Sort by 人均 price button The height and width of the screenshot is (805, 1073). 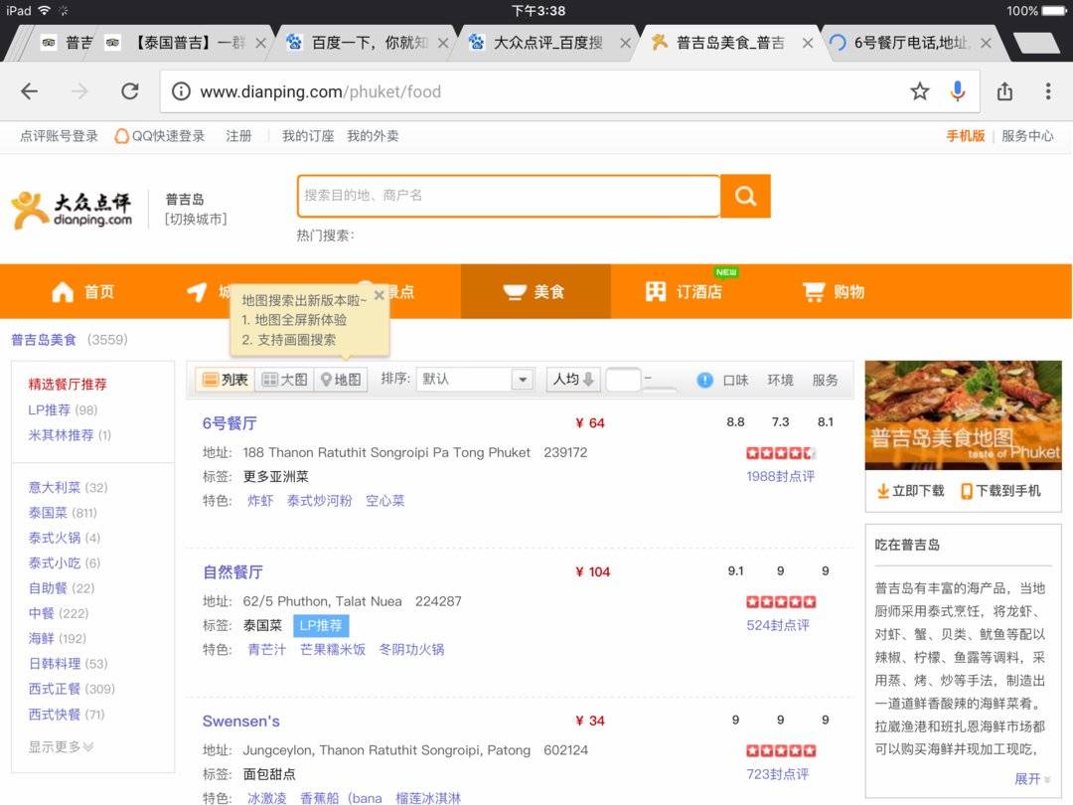(x=573, y=380)
